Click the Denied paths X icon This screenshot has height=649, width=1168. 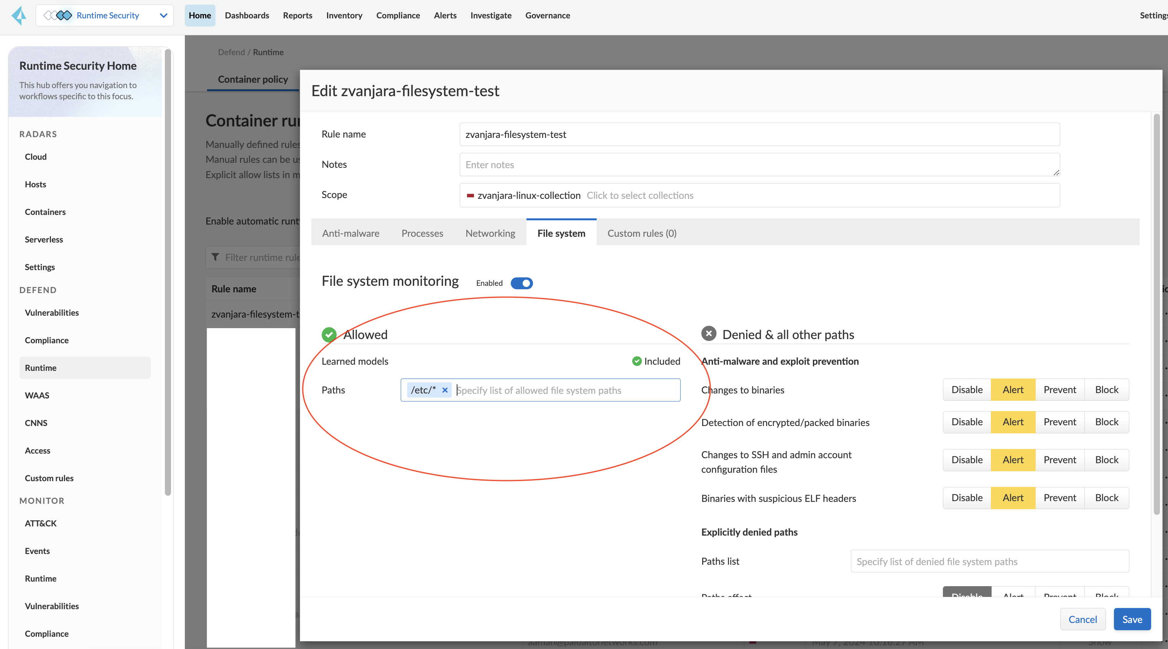[709, 334]
